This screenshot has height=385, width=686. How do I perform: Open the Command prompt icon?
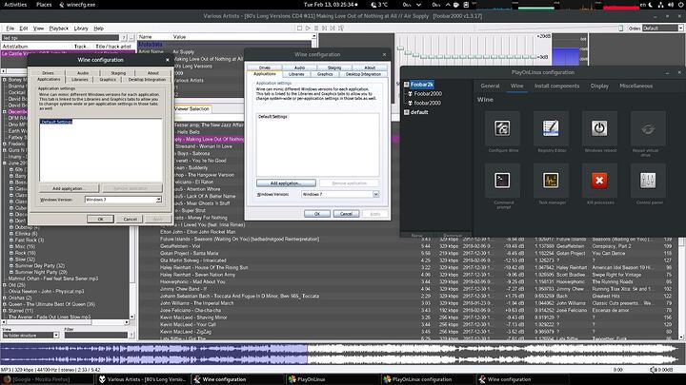(502, 181)
